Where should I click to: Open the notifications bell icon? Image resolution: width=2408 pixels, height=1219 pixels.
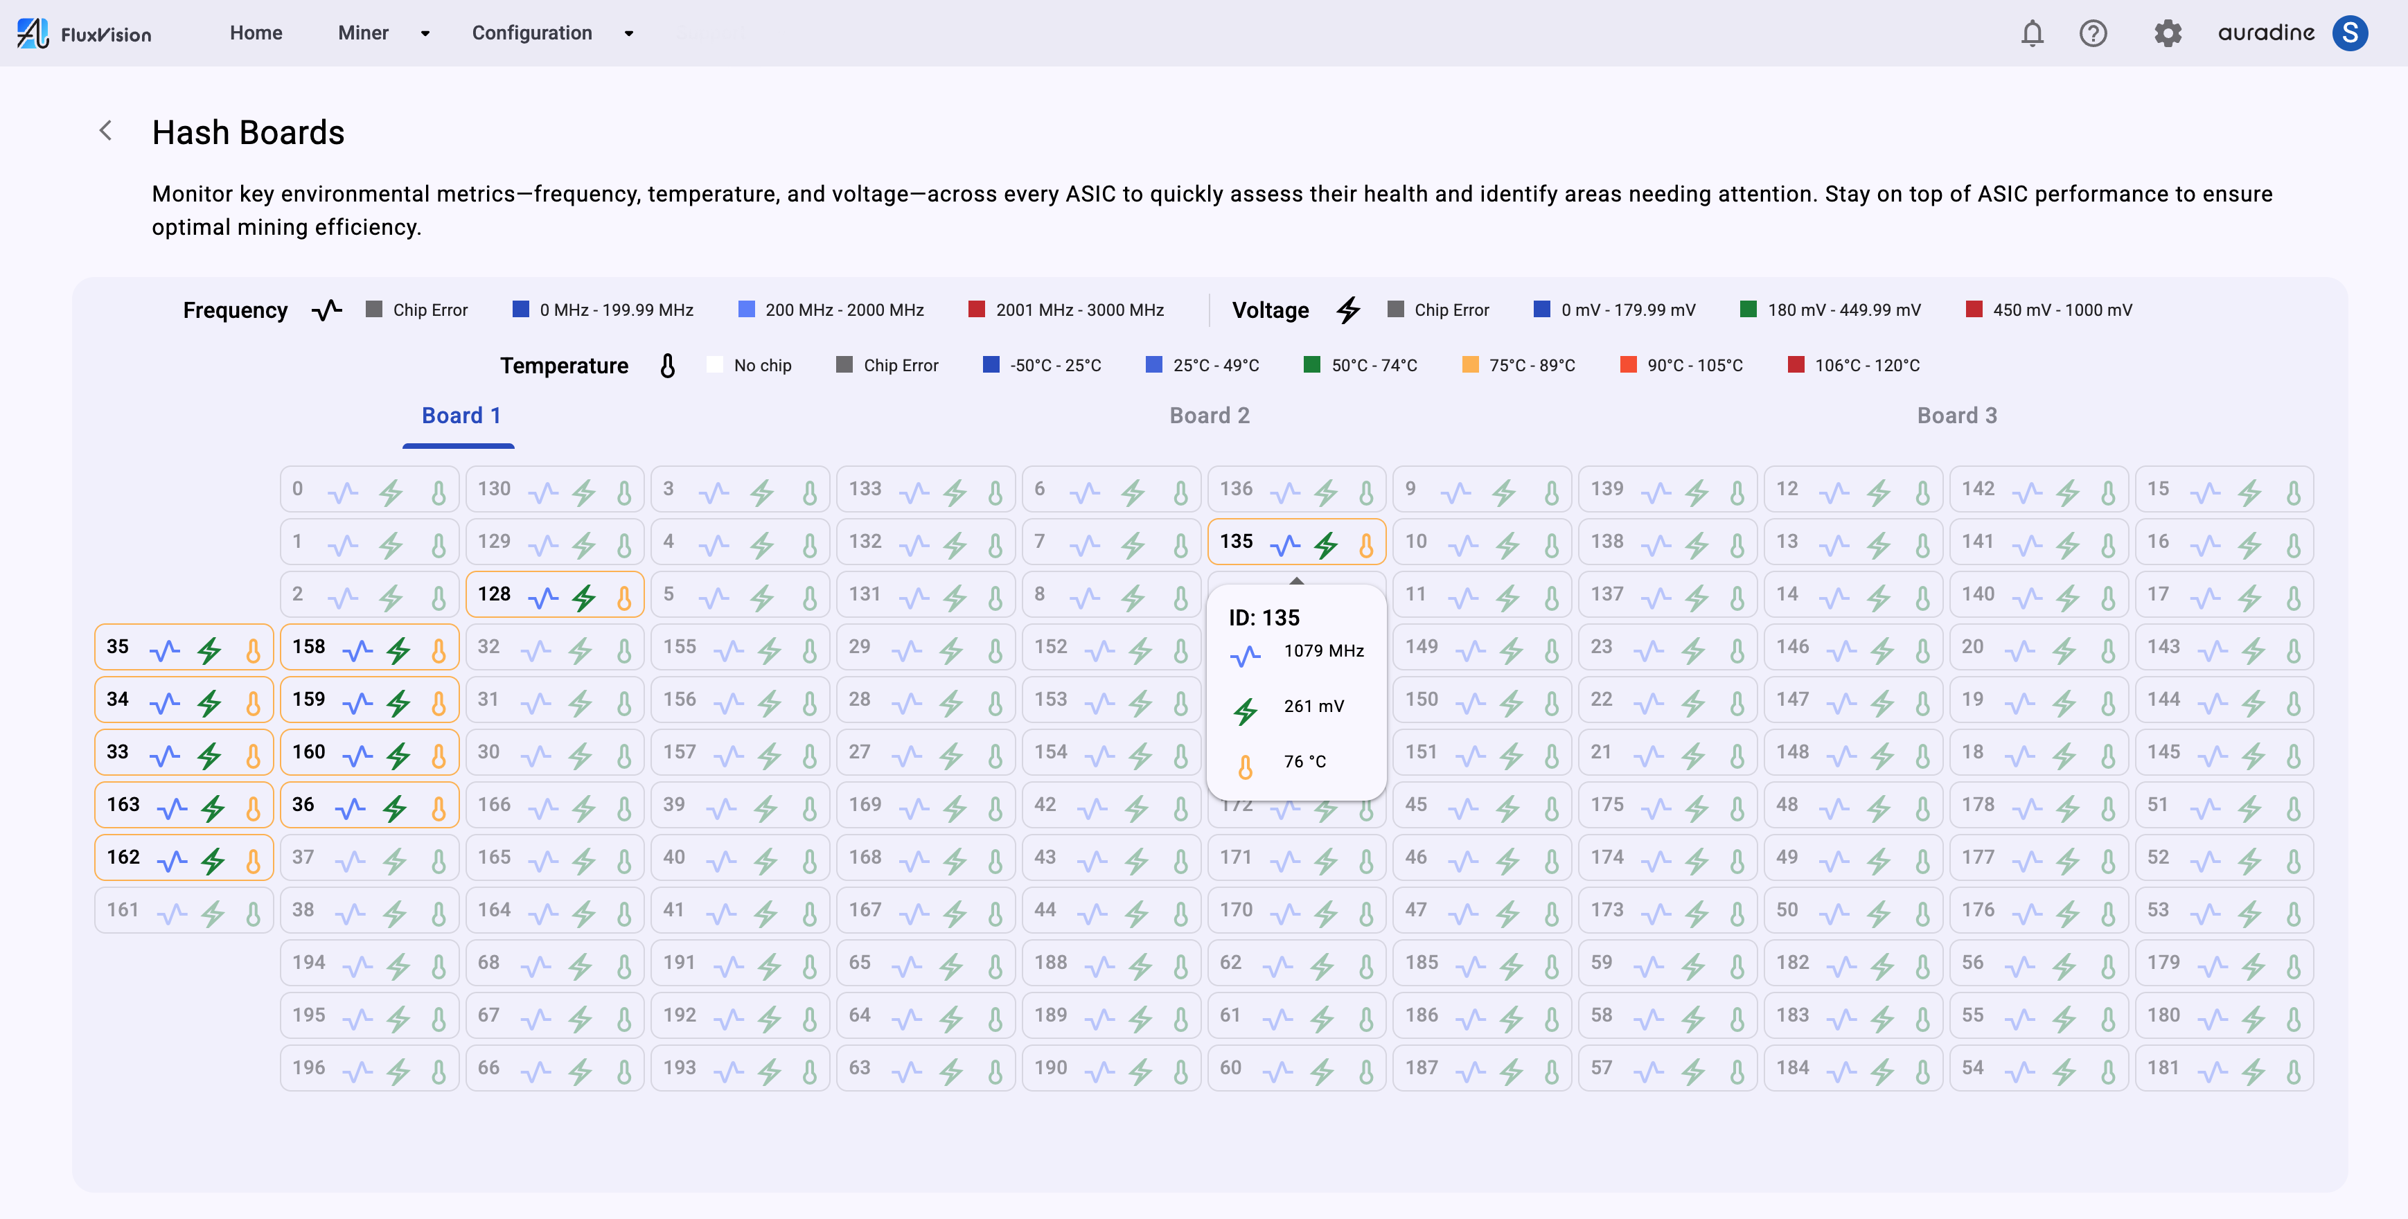[2031, 34]
